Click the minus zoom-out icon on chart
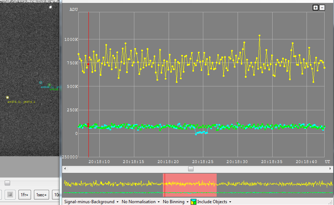This screenshot has height=205, width=334. [x=322, y=8]
